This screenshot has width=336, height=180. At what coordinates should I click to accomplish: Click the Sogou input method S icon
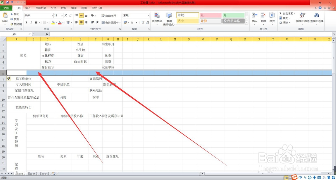click(x=295, y=177)
